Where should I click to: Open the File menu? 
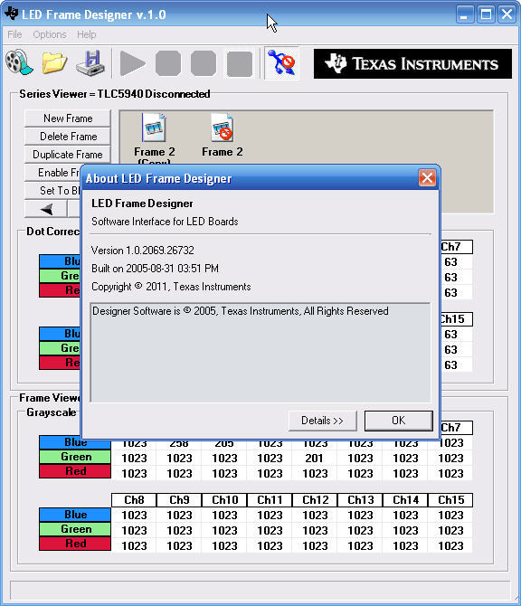[14, 34]
